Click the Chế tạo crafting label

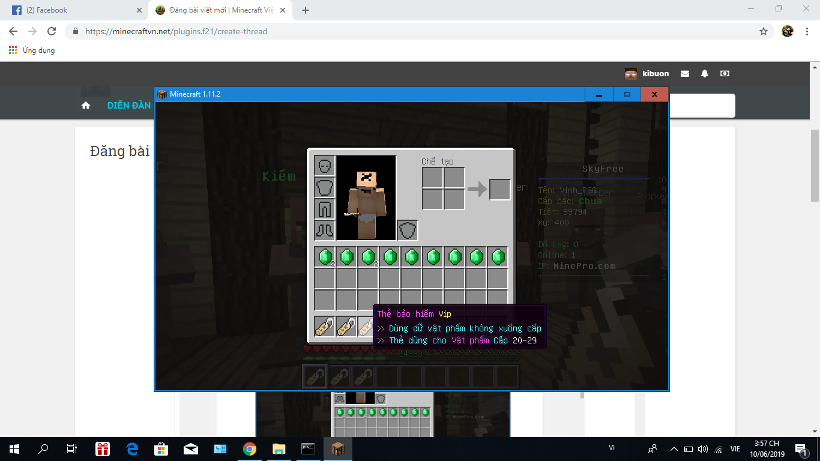438,161
